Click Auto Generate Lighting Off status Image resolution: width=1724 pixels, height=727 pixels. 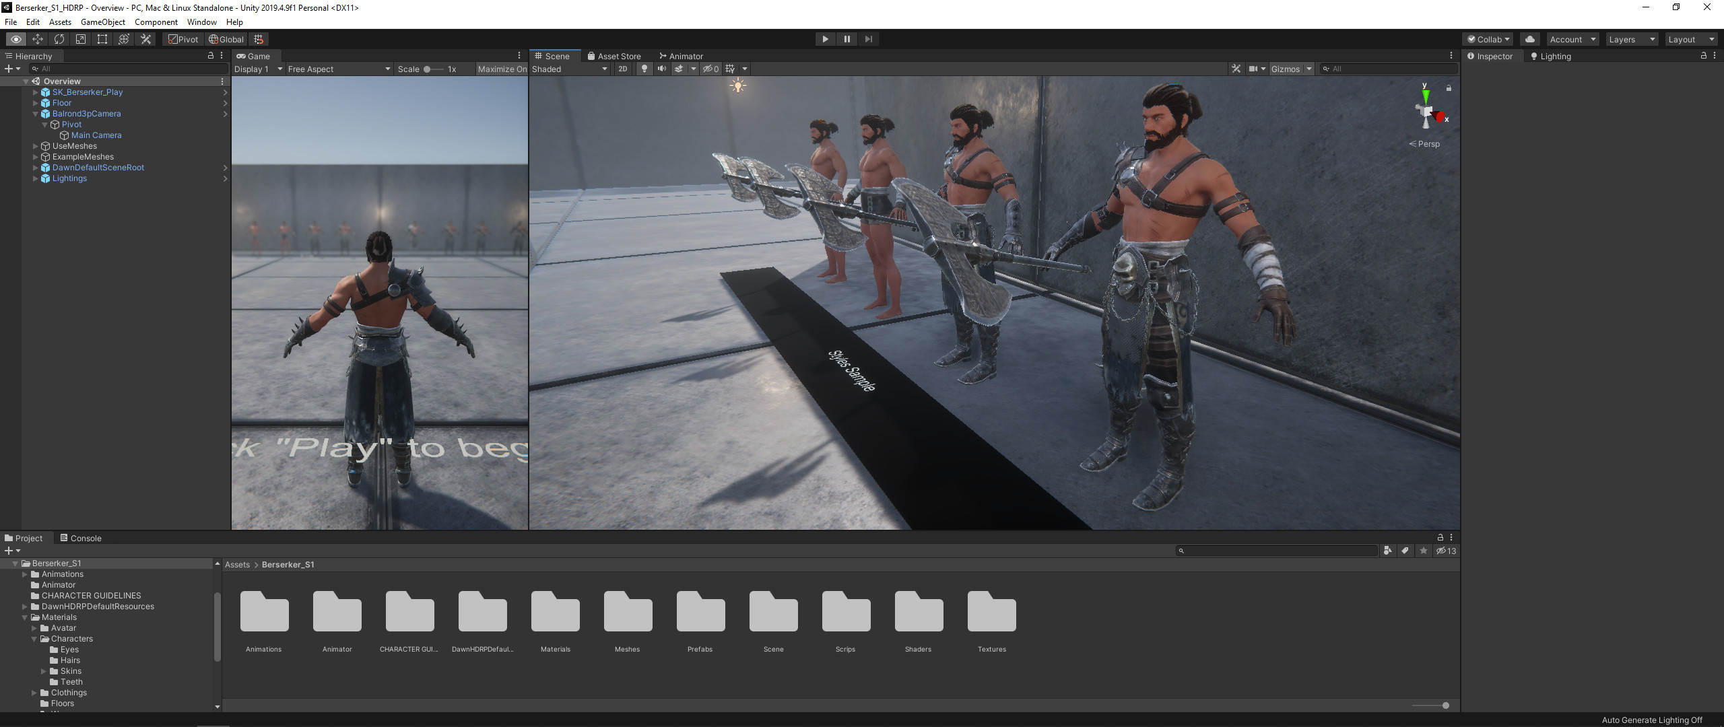1652,720
